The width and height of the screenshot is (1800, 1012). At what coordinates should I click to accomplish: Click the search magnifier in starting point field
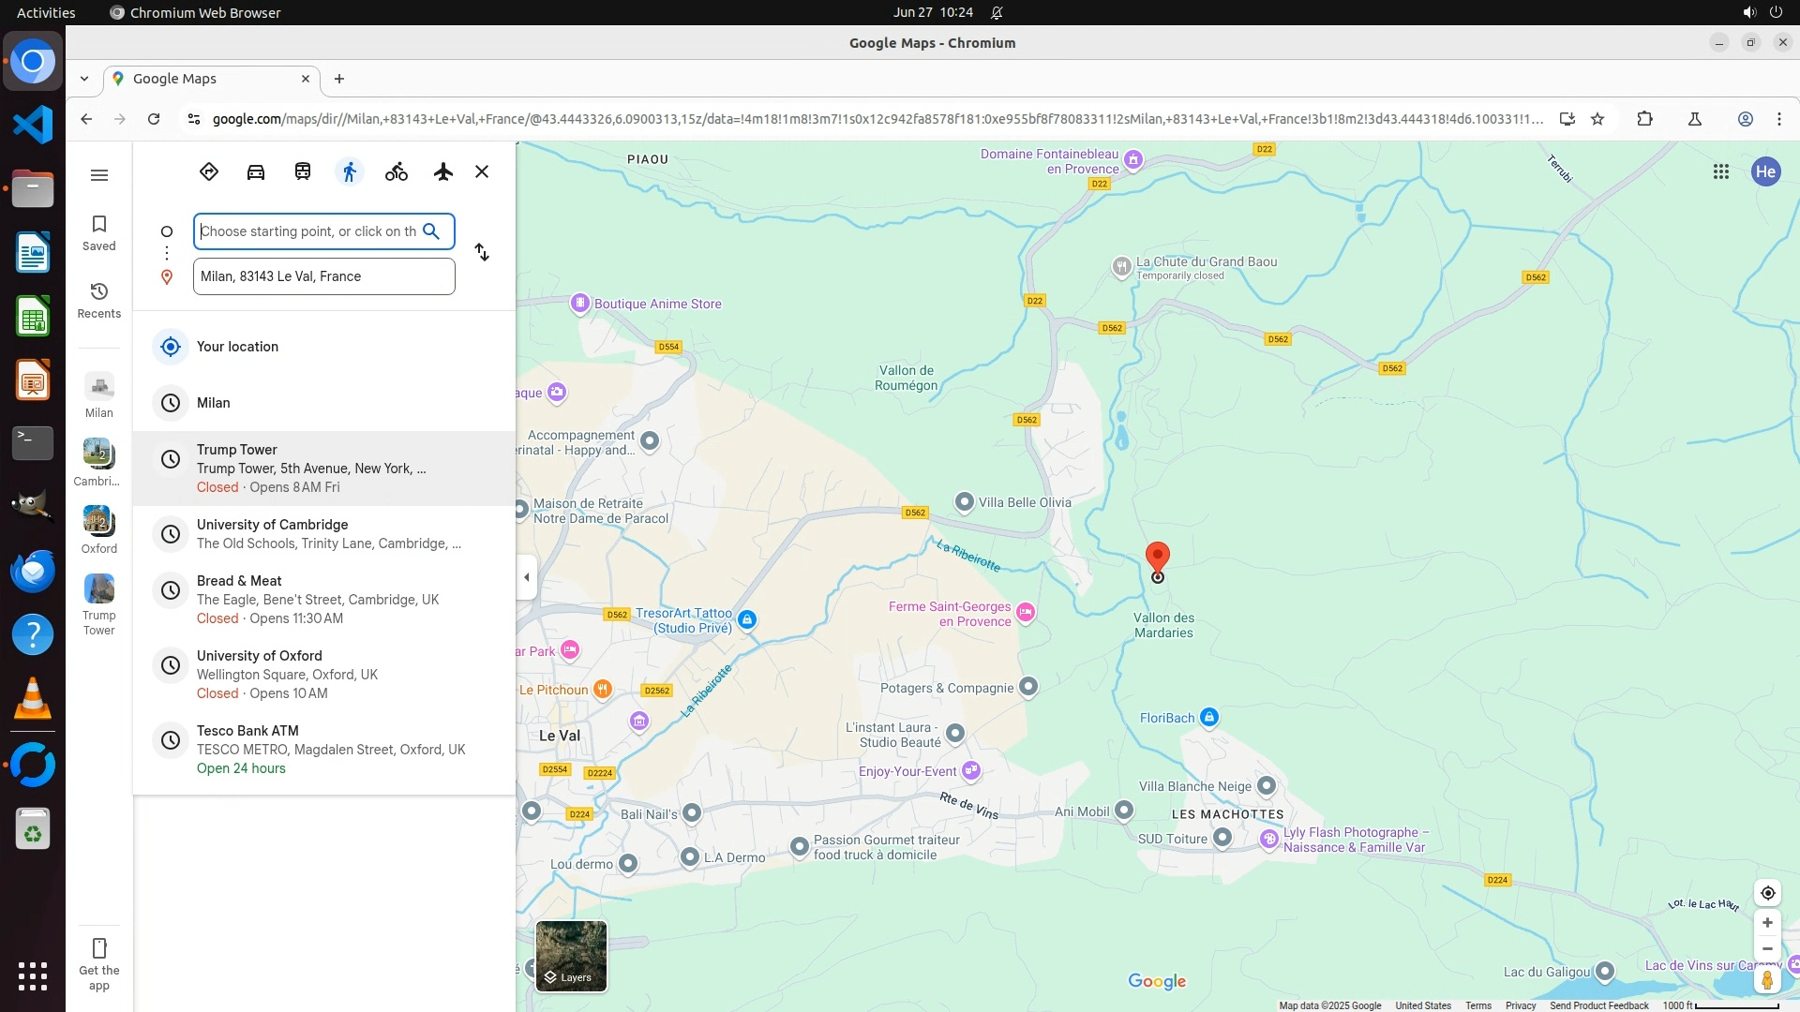431,231
